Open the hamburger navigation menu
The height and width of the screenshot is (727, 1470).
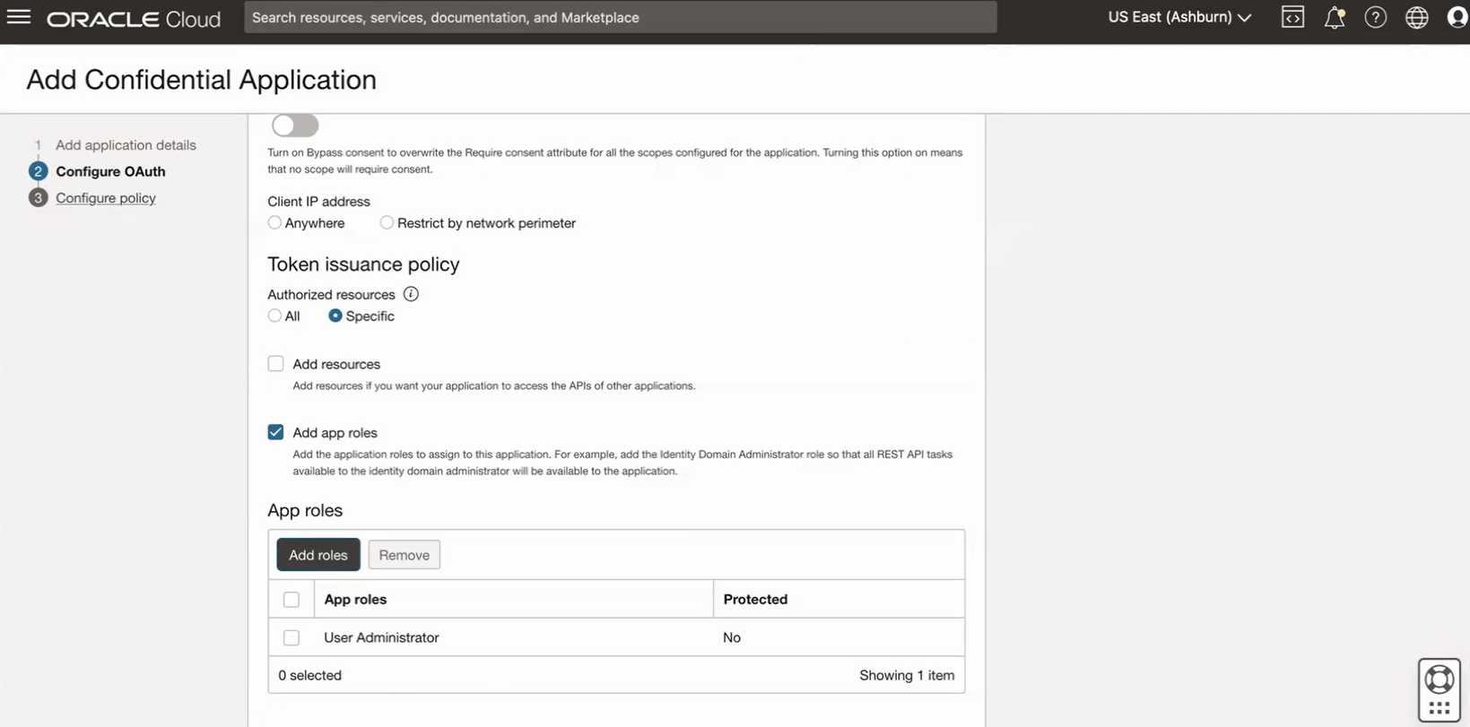(x=19, y=17)
